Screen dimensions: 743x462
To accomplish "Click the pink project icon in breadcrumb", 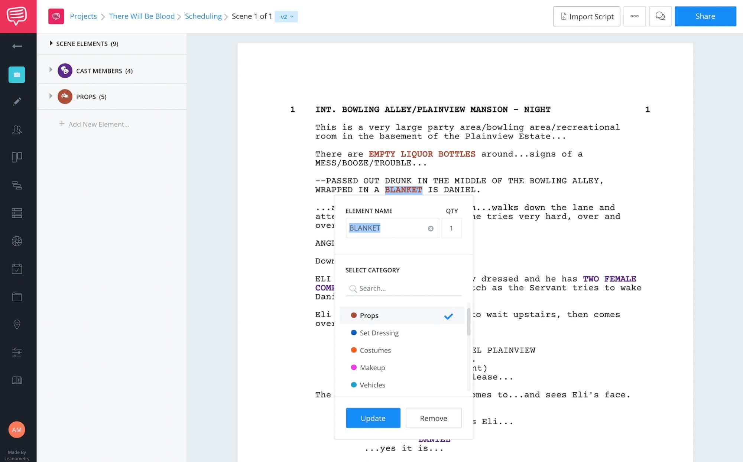I will (56, 16).
